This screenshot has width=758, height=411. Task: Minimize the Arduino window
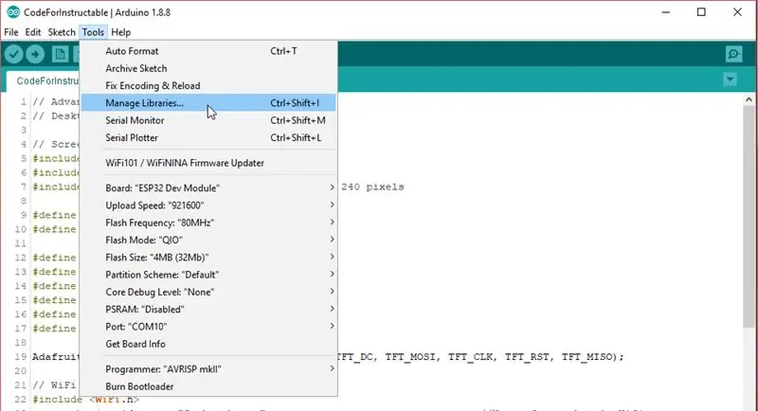click(666, 12)
